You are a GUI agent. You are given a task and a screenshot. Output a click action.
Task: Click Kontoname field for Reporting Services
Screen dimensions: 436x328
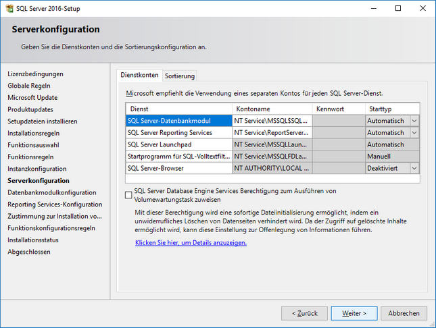[272, 133]
